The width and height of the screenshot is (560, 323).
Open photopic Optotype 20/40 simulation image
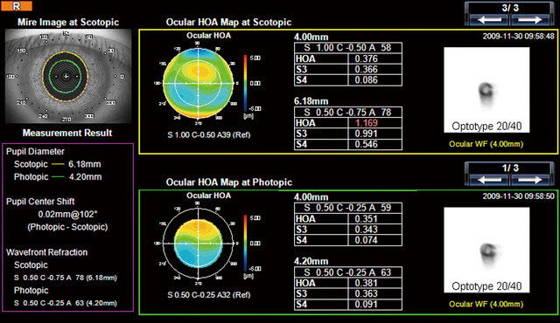pos(486,250)
